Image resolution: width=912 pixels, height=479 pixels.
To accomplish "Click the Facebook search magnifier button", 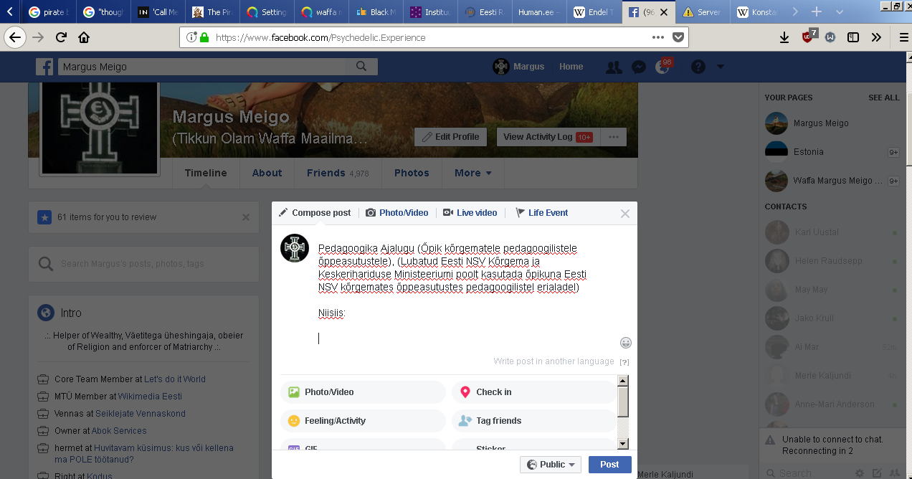I will (361, 66).
